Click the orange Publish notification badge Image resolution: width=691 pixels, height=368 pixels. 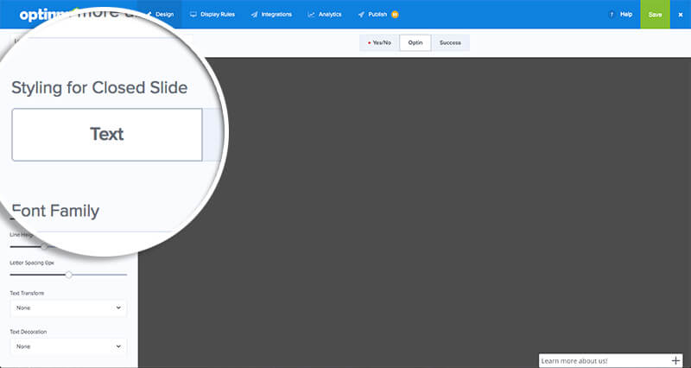[x=395, y=15]
